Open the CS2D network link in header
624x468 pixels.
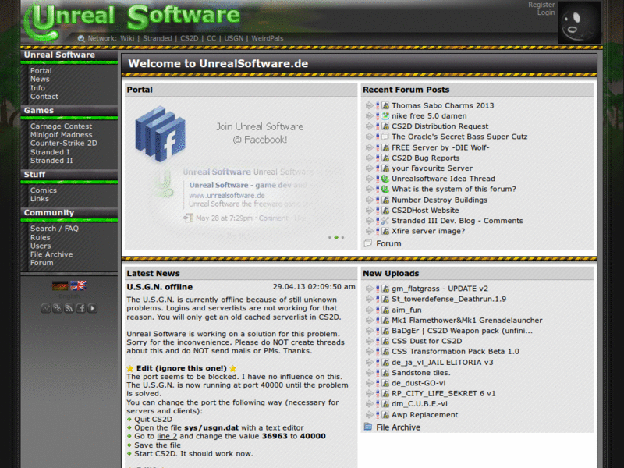point(189,38)
